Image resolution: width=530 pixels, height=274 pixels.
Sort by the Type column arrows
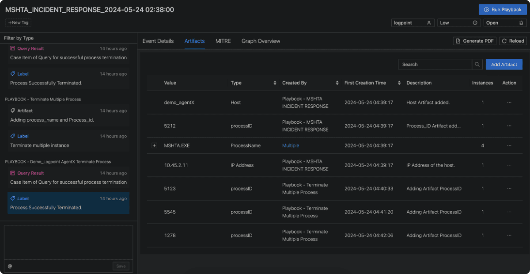point(275,83)
